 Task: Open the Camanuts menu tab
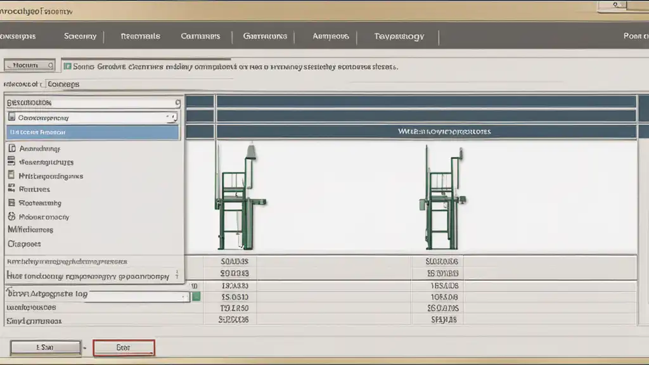point(200,36)
